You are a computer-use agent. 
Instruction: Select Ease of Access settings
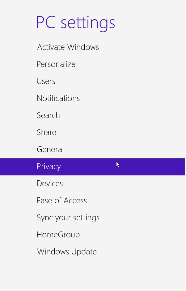61,201
